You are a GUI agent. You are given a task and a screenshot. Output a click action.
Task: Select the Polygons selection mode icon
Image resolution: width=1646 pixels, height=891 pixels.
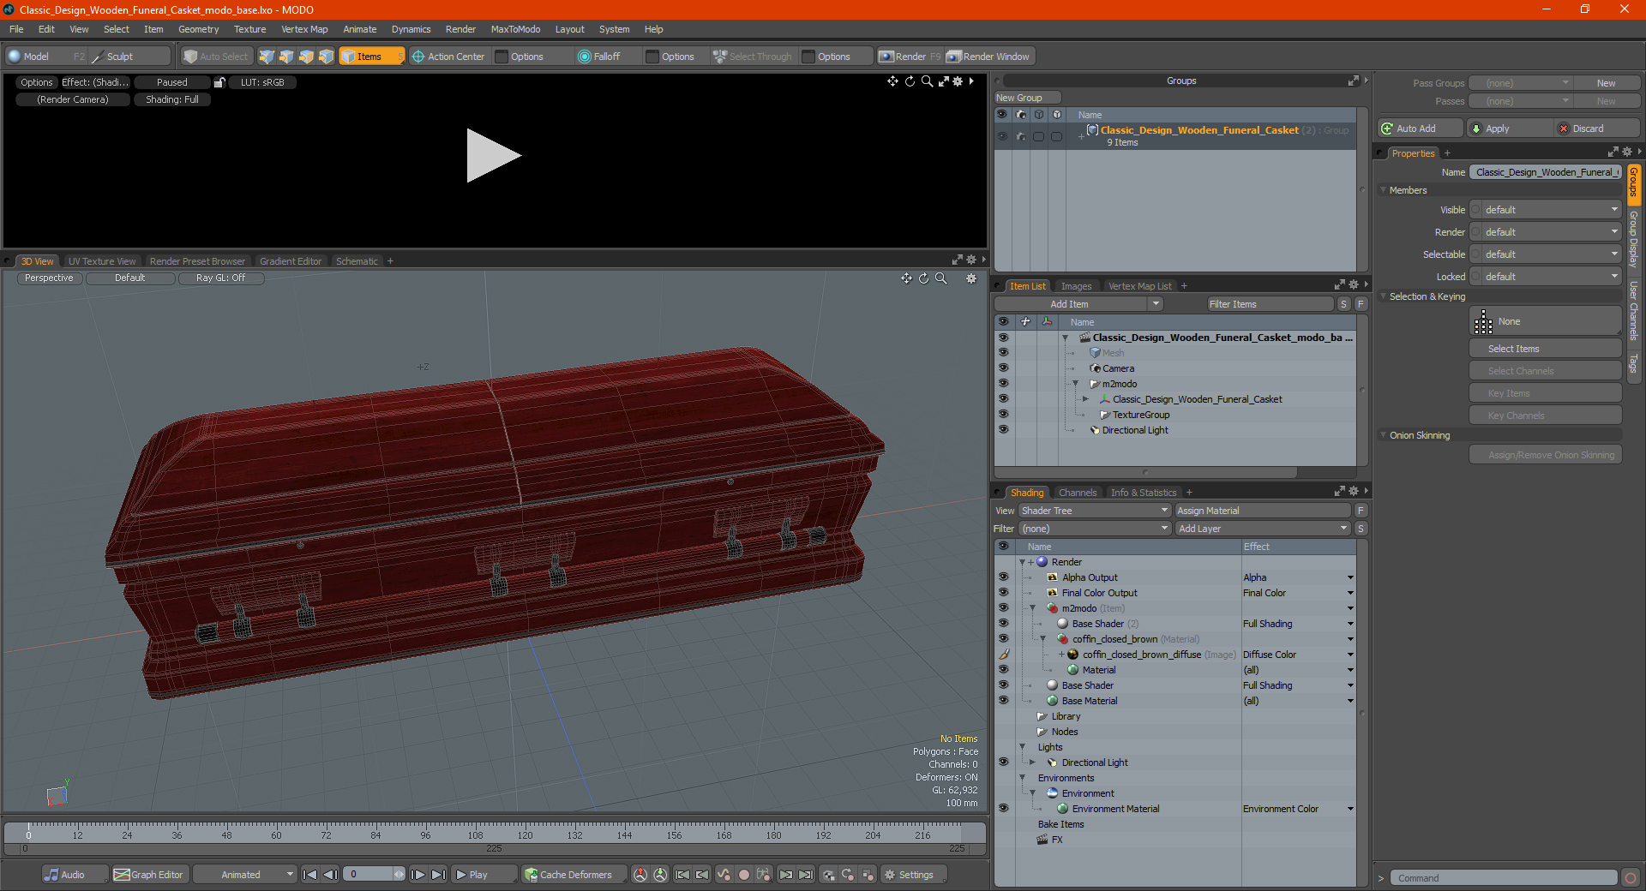click(306, 57)
